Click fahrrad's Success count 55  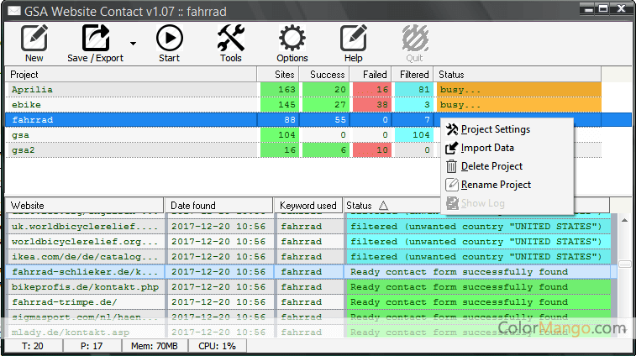tap(325, 119)
